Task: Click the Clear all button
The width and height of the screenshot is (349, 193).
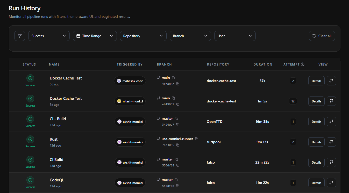Action: click(x=322, y=36)
